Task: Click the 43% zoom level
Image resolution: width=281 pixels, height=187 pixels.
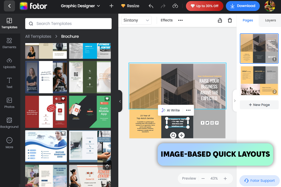Action: [x=214, y=179]
